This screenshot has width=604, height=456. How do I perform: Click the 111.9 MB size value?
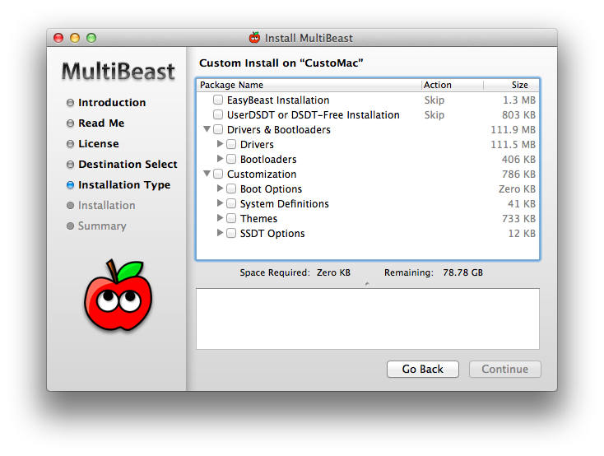pyautogui.click(x=513, y=130)
